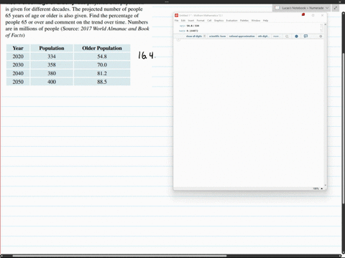This screenshot has height=258, width=345.
Task: Click the older population value '88.5'
Action: point(102,82)
